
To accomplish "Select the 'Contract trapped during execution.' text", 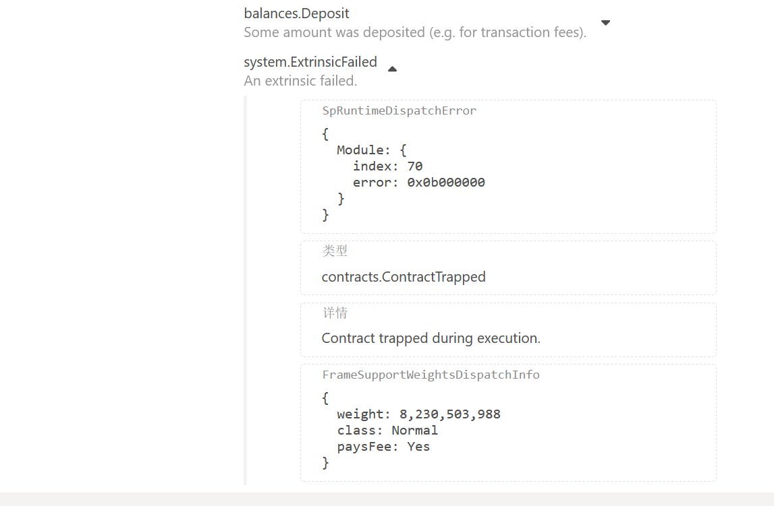I will tap(431, 338).
